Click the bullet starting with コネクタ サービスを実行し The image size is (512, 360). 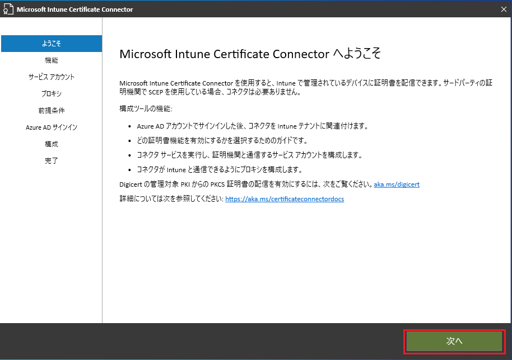point(250,155)
